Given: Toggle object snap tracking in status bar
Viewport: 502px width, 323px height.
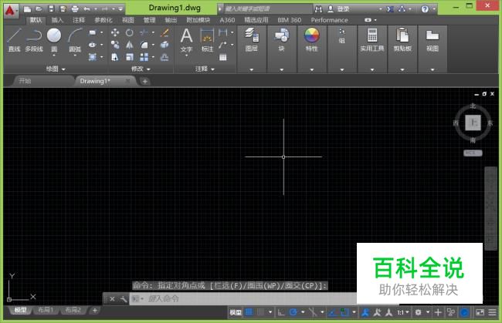Looking at the screenshot, I should point(332,312).
